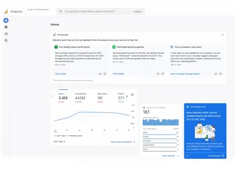Thumbs down the Holiday season performance insight
Viewport: 235px width, 176px height.
pyautogui.click(x=105, y=74)
